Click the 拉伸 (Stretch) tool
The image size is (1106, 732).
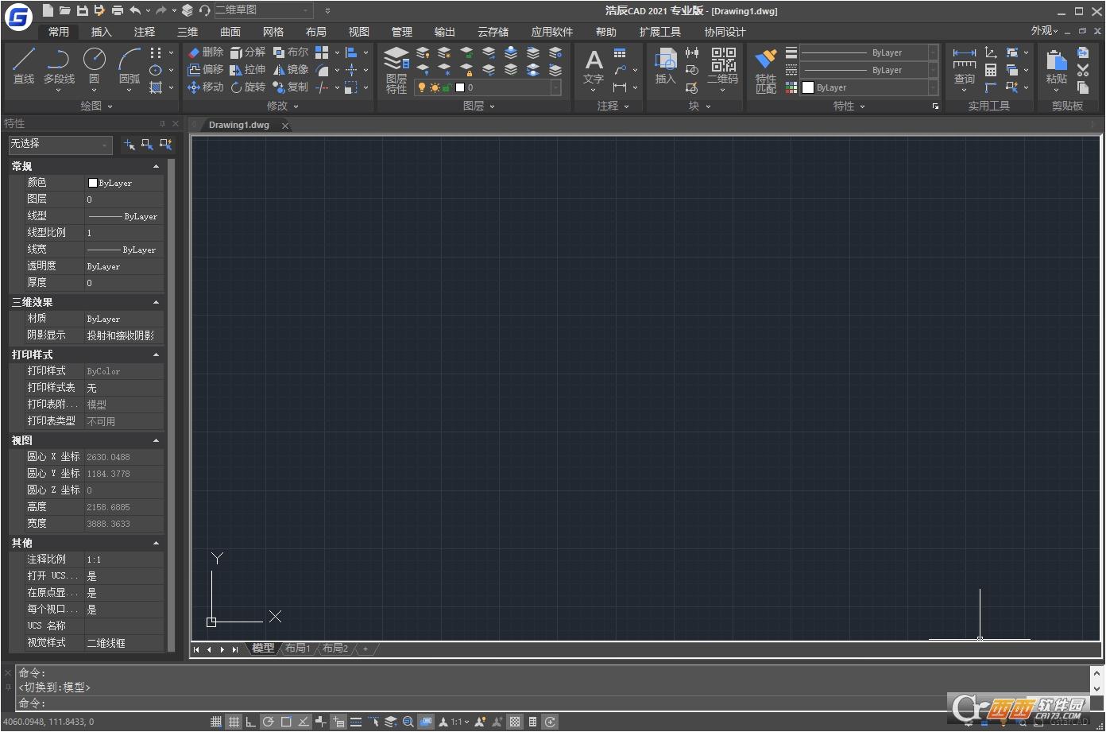248,69
